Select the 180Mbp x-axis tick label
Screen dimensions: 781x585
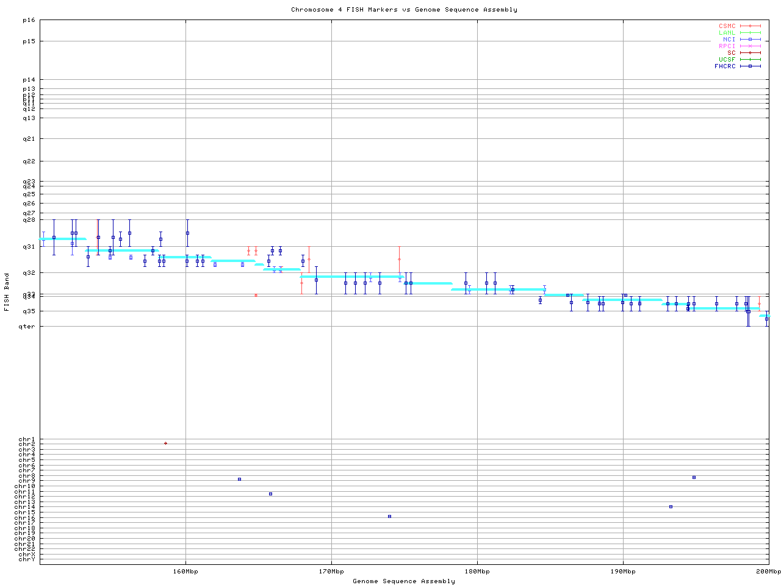477,572
